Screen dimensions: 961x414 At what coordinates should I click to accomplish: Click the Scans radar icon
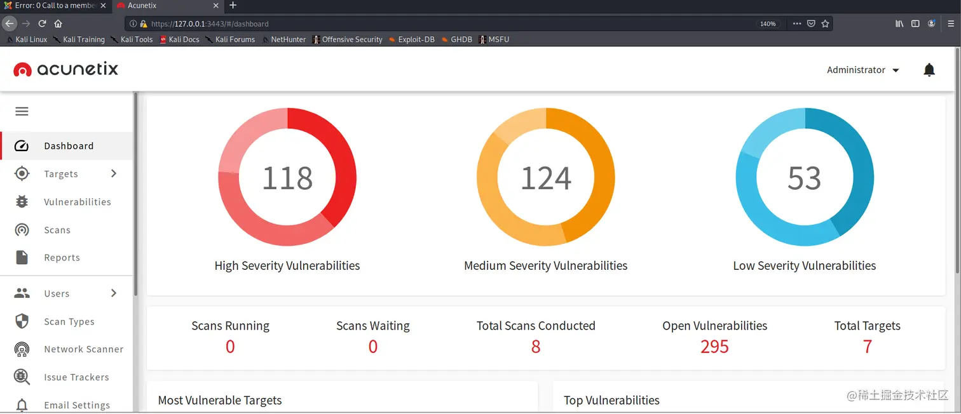(22, 230)
